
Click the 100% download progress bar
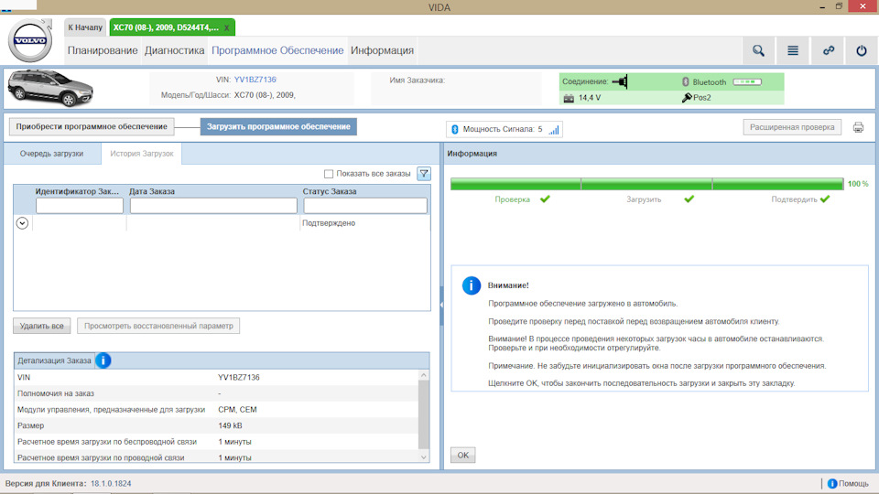[x=647, y=184]
